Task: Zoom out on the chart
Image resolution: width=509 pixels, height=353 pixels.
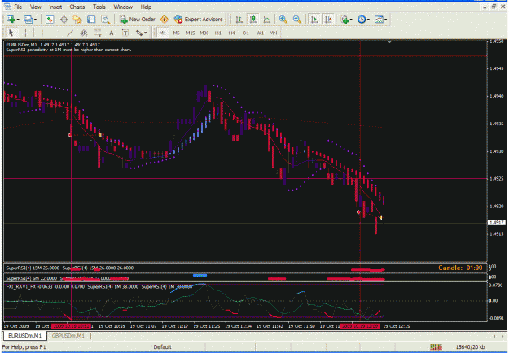Action: [x=296, y=20]
